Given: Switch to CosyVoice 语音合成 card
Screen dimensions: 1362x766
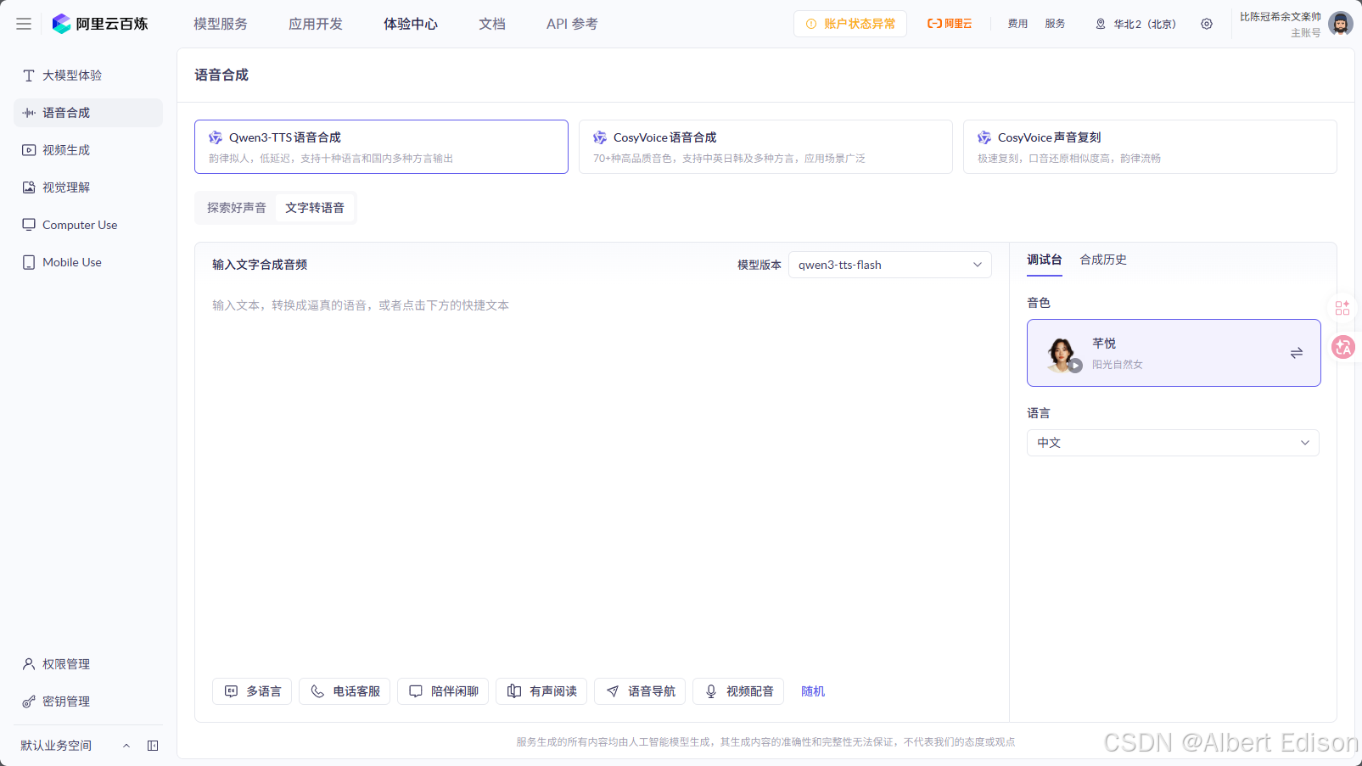Looking at the screenshot, I should click(765, 146).
